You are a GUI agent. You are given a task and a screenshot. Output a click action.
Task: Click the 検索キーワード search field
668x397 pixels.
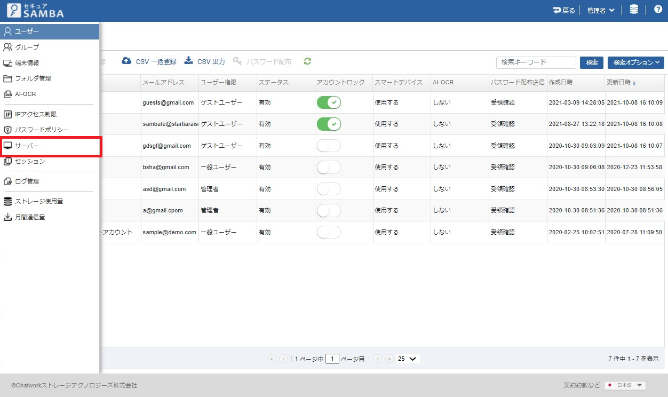(536, 62)
